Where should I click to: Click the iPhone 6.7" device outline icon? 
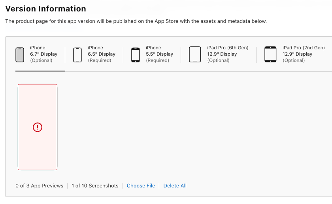click(20, 54)
